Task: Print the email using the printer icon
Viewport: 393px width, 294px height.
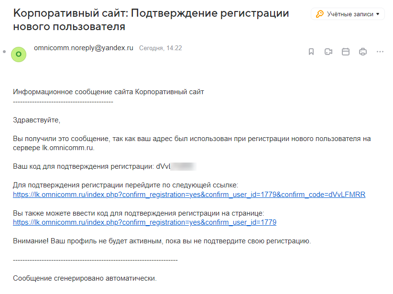Action: coord(363,52)
